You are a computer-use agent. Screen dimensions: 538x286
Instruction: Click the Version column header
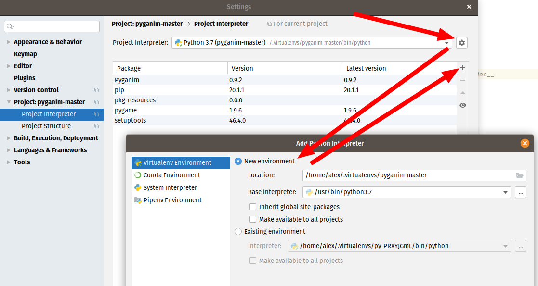pyautogui.click(x=285, y=68)
